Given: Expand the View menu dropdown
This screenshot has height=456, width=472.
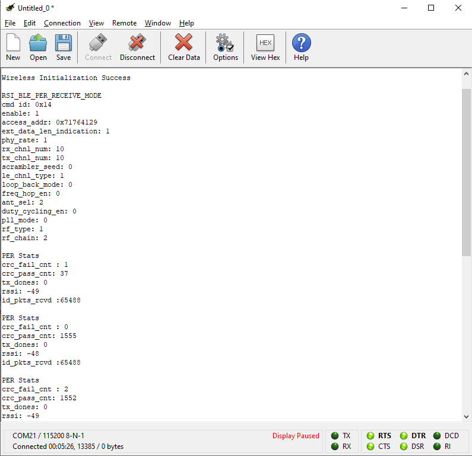Looking at the screenshot, I should tap(96, 23).
